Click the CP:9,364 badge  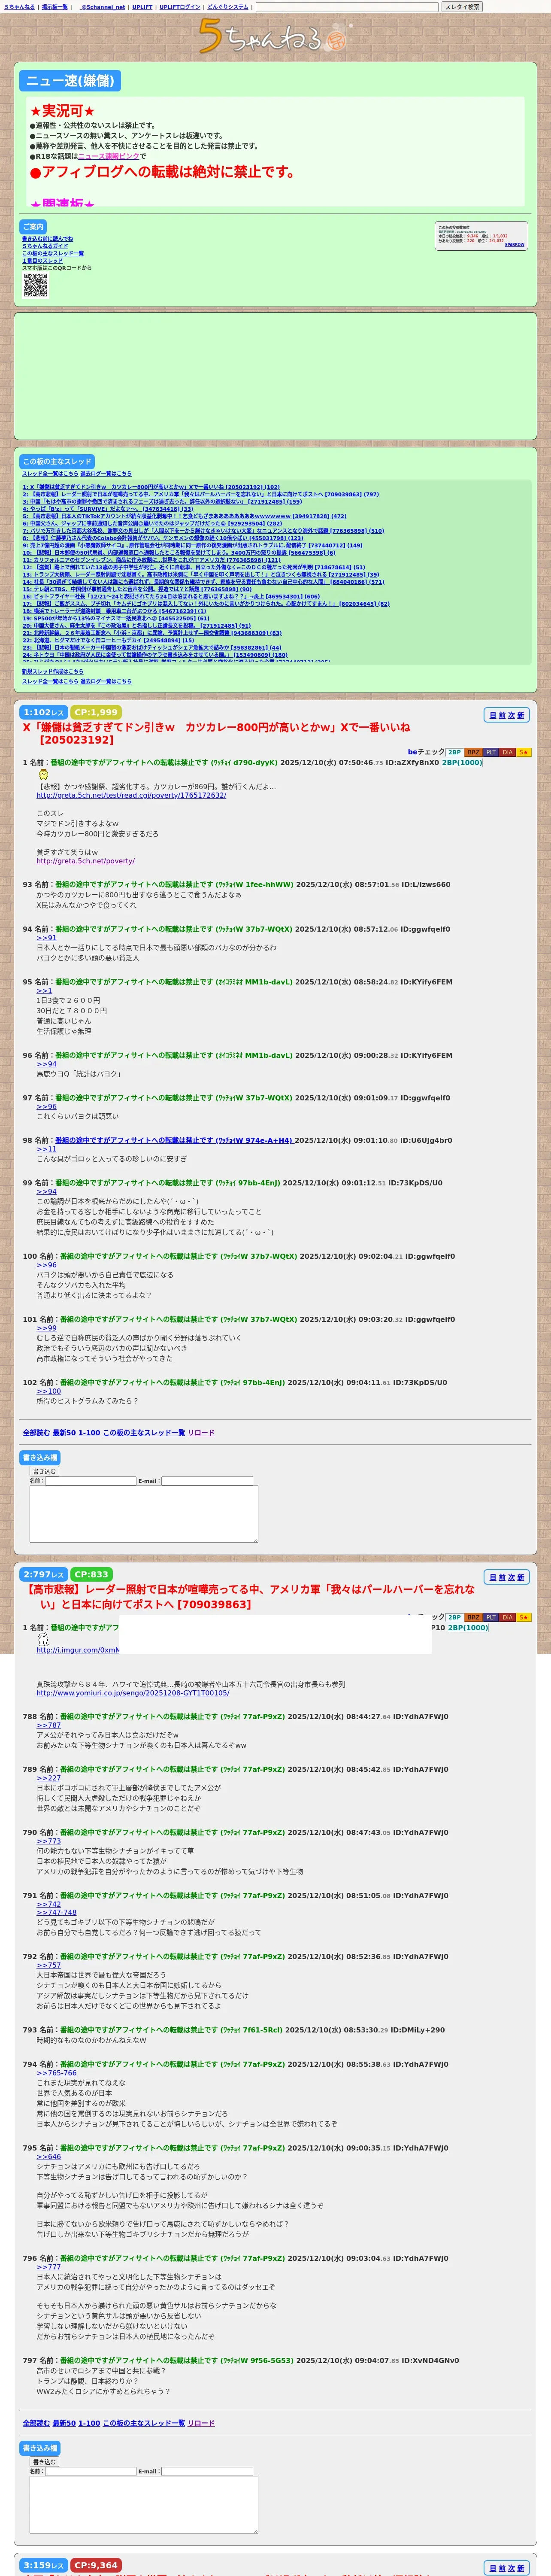tap(96, 2565)
